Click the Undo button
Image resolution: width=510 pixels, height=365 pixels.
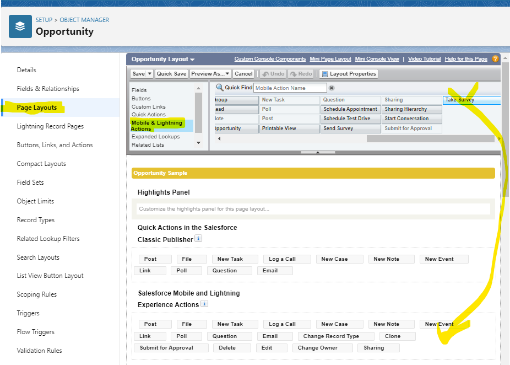tap(273, 73)
